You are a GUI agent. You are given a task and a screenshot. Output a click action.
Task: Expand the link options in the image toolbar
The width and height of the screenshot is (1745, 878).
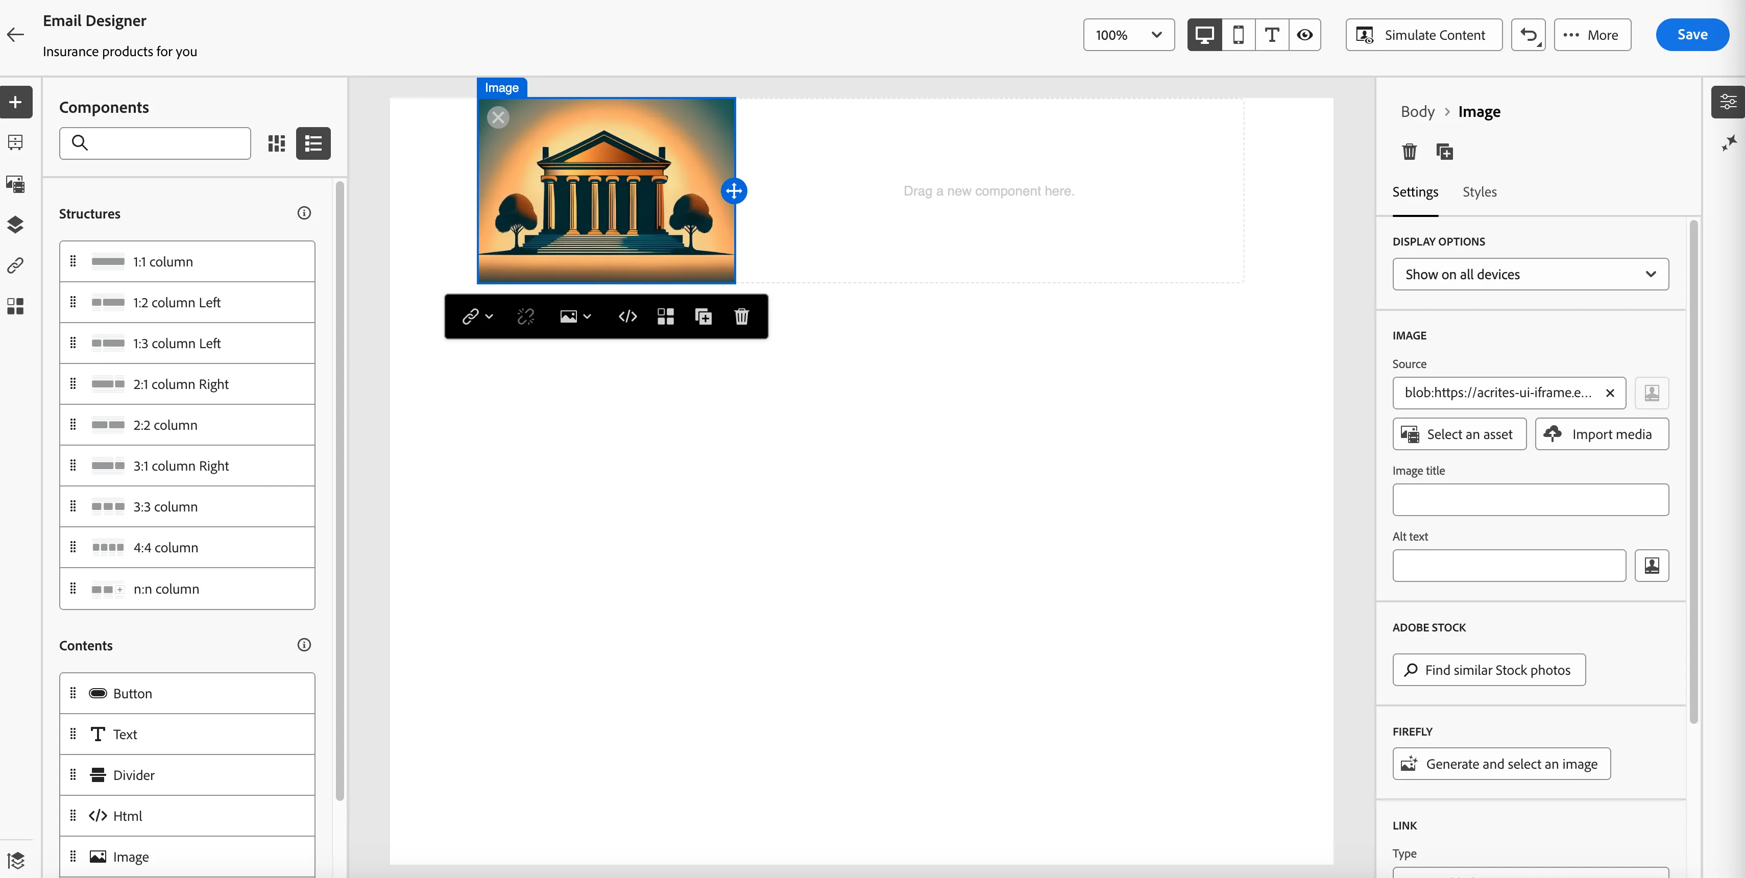click(477, 316)
